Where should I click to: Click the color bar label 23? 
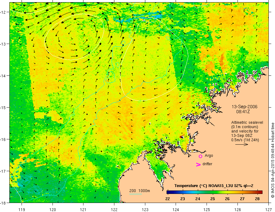click(182, 199)
